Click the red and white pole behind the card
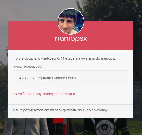 pos(64,127)
